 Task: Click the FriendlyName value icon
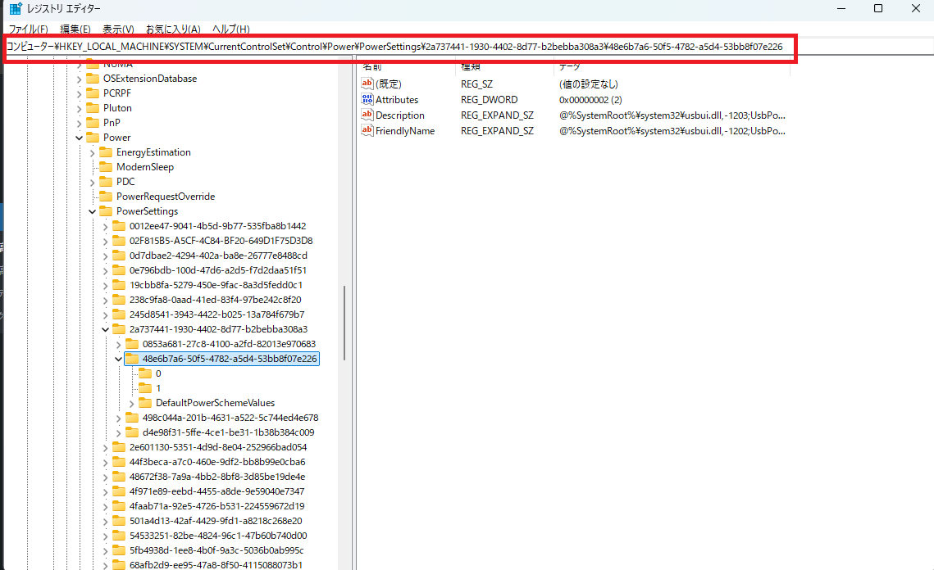click(x=367, y=131)
